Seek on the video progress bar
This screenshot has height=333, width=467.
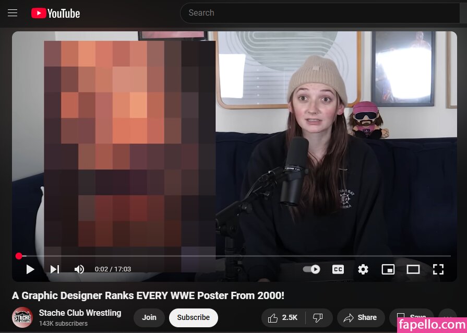235,256
